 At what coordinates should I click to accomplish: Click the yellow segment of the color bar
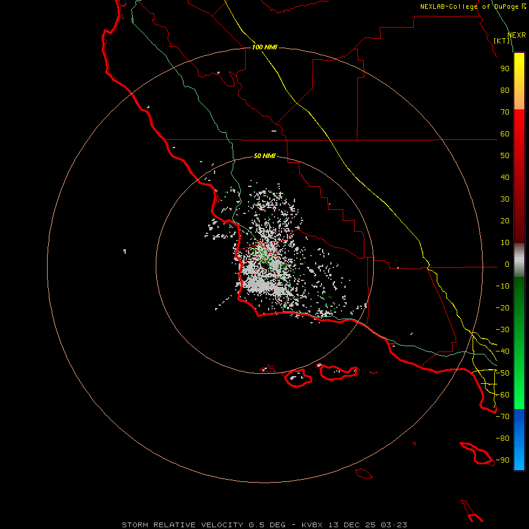(x=519, y=81)
